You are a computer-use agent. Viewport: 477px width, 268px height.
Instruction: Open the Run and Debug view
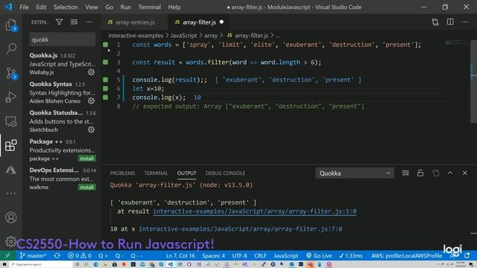tap(11, 98)
